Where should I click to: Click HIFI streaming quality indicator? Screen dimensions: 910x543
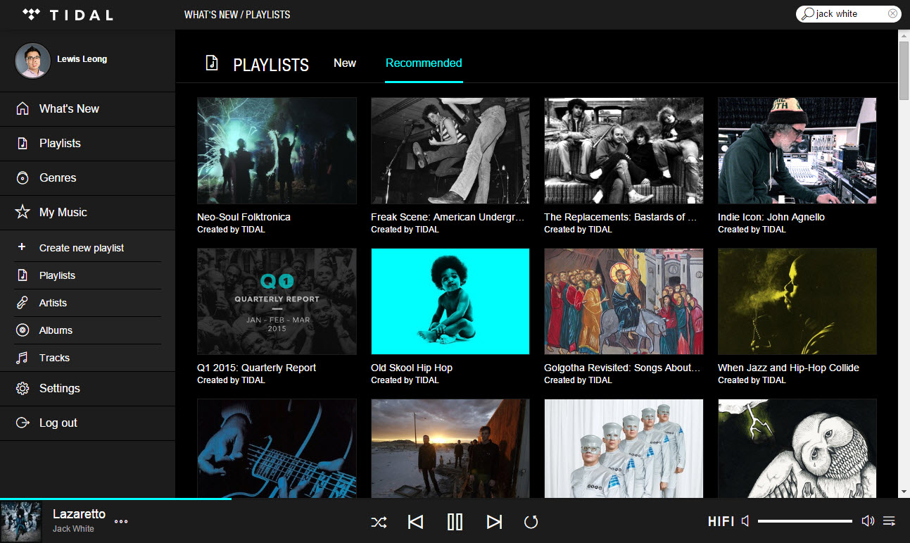720,521
